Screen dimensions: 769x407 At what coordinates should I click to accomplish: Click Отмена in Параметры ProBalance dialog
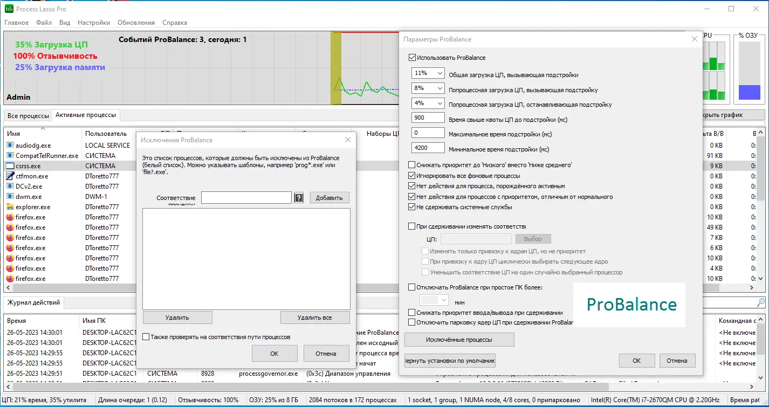[677, 361]
